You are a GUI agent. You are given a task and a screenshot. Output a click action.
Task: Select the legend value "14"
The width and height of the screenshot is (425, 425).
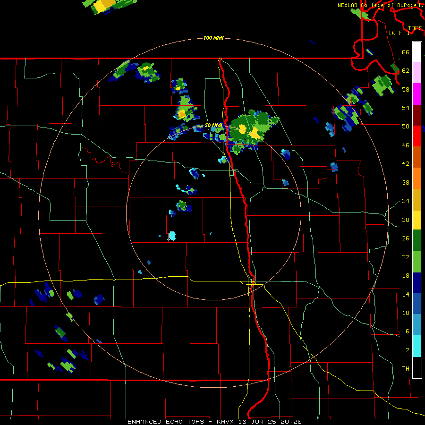pyautogui.click(x=406, y=294)
